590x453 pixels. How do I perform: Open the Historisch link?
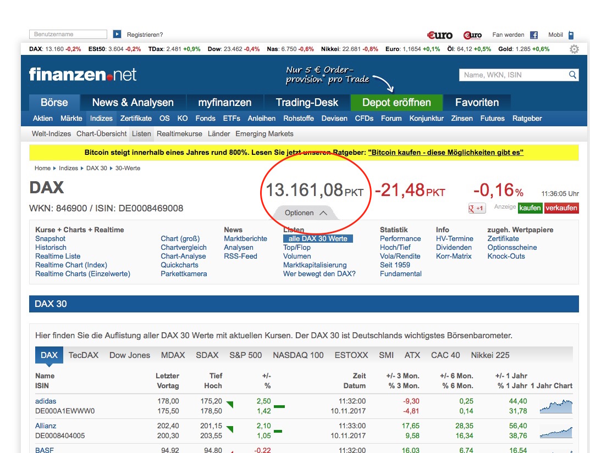pyautogui.click(x=51, y=247)
